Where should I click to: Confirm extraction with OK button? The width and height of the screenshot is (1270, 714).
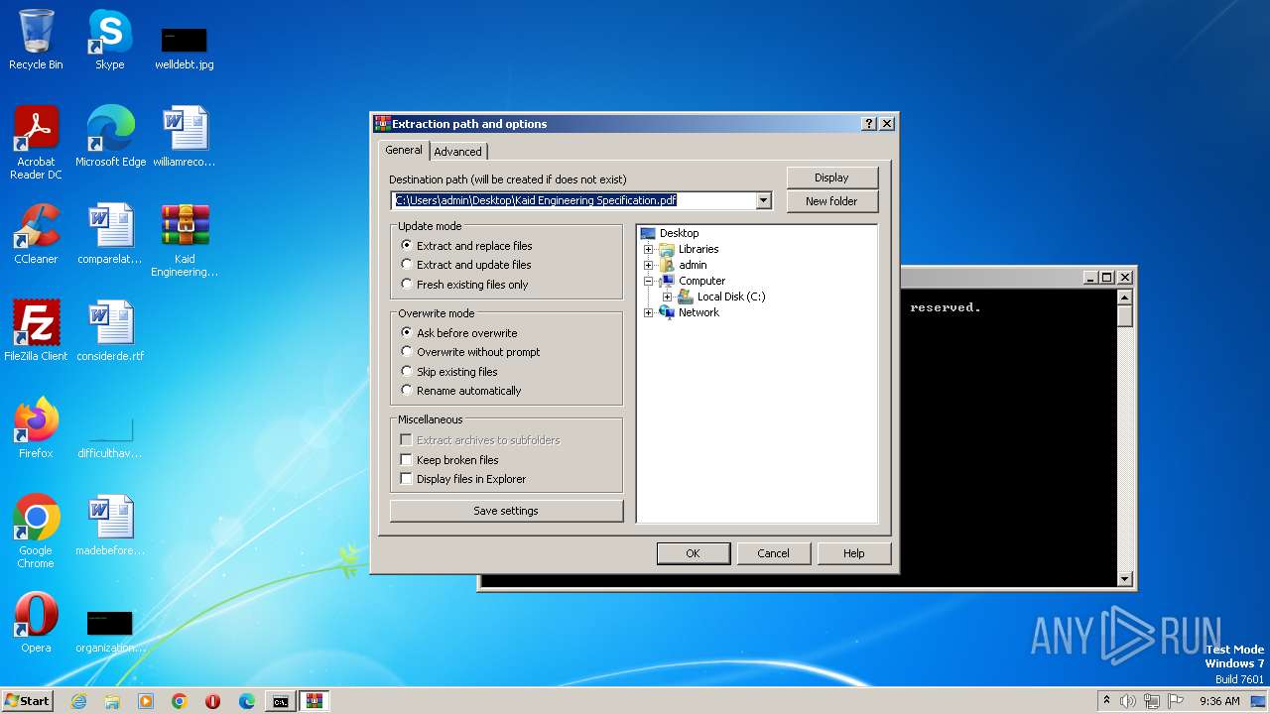(x=693, y=553)
